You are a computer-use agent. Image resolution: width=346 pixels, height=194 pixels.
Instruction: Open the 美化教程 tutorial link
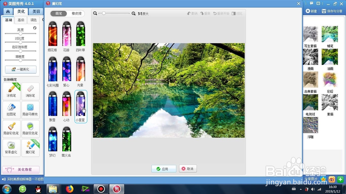[21, 169]
